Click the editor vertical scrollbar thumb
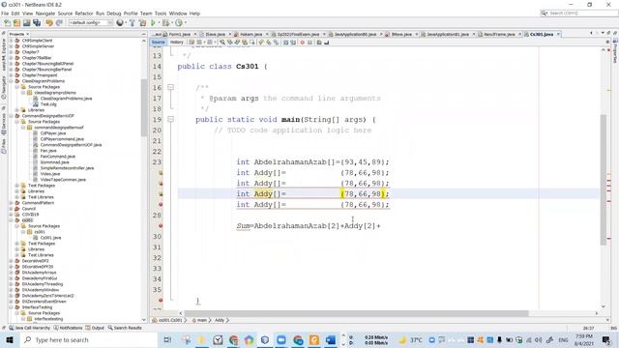Image resolution: width=619 pixels, height=348 pixels. click(x=604, y=180)
